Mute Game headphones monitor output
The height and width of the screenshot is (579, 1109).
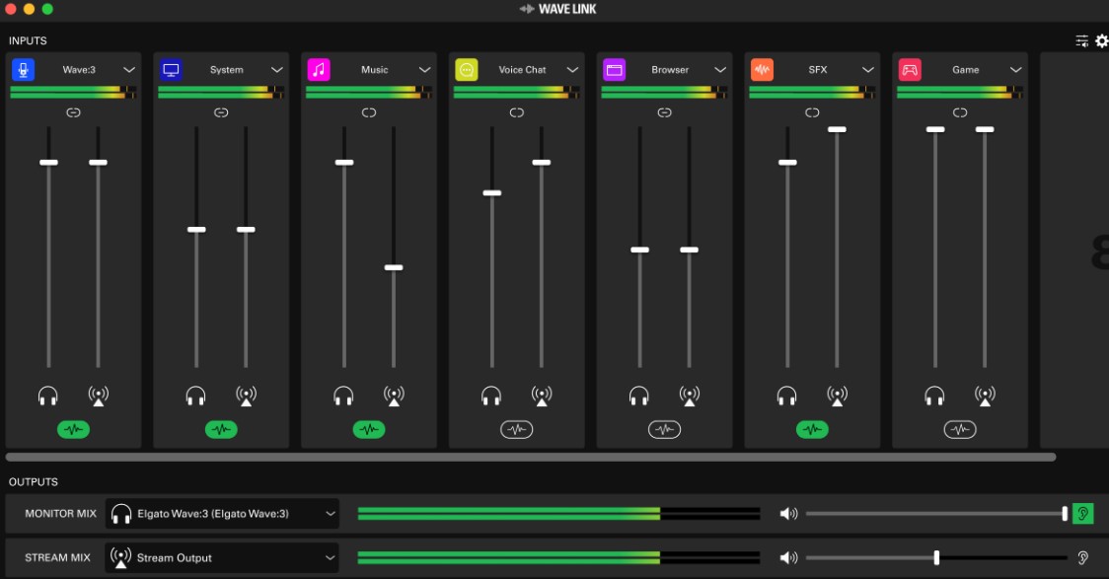pyautogui.click(x=935, y=396)
